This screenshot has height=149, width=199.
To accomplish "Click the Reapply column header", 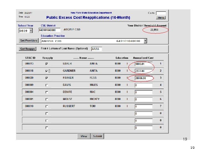I will 48,58.
